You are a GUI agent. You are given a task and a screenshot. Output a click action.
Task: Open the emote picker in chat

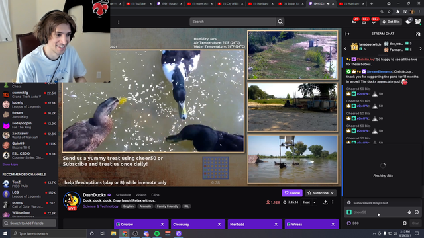click(x=417, y=212)
